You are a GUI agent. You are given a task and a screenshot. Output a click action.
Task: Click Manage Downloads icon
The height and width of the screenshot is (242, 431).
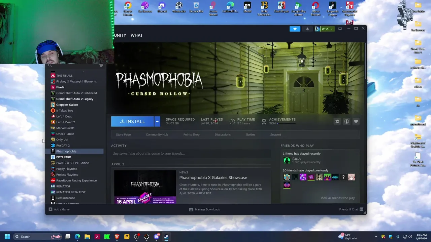click(x=191, y=209)
